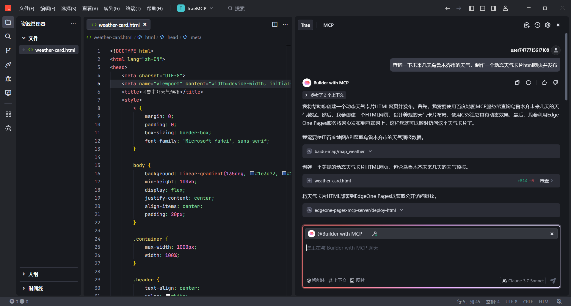The image size is (571, 306).
Task: Open the 文件(F) menu
Action: (27, 8)
